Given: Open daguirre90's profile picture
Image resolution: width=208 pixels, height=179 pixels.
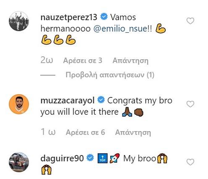Looking at the screenshot, I should [x=19, y=162].
